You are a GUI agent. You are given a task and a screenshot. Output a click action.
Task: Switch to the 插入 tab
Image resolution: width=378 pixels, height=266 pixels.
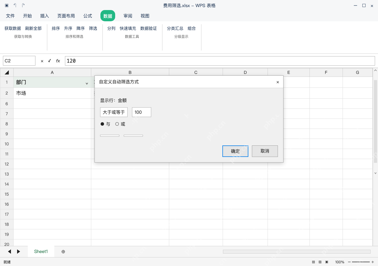tap(45, 16)
